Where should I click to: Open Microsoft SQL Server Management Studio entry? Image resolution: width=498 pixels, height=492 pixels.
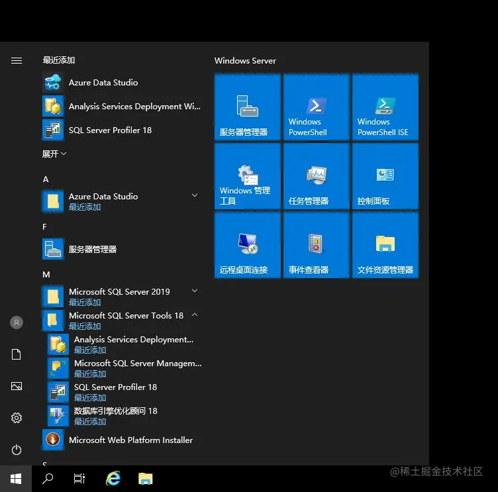[x=124, y=368]
